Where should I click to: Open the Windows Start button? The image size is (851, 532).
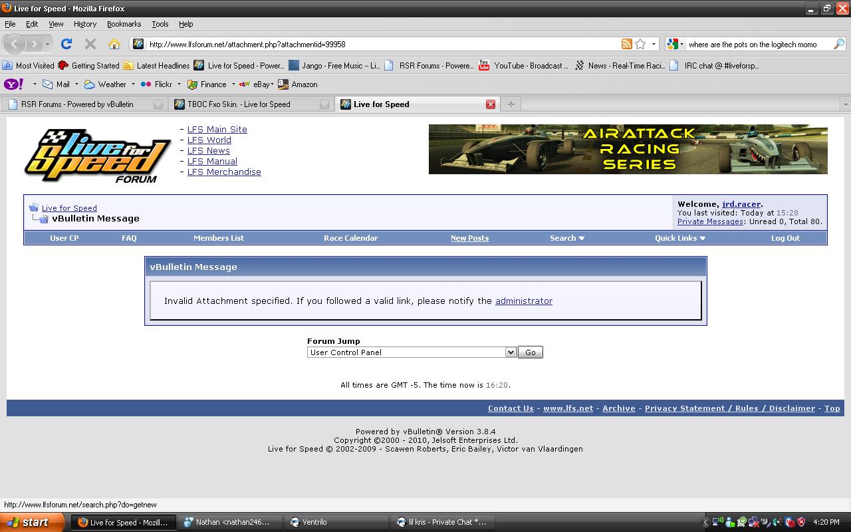click(33, 522)
